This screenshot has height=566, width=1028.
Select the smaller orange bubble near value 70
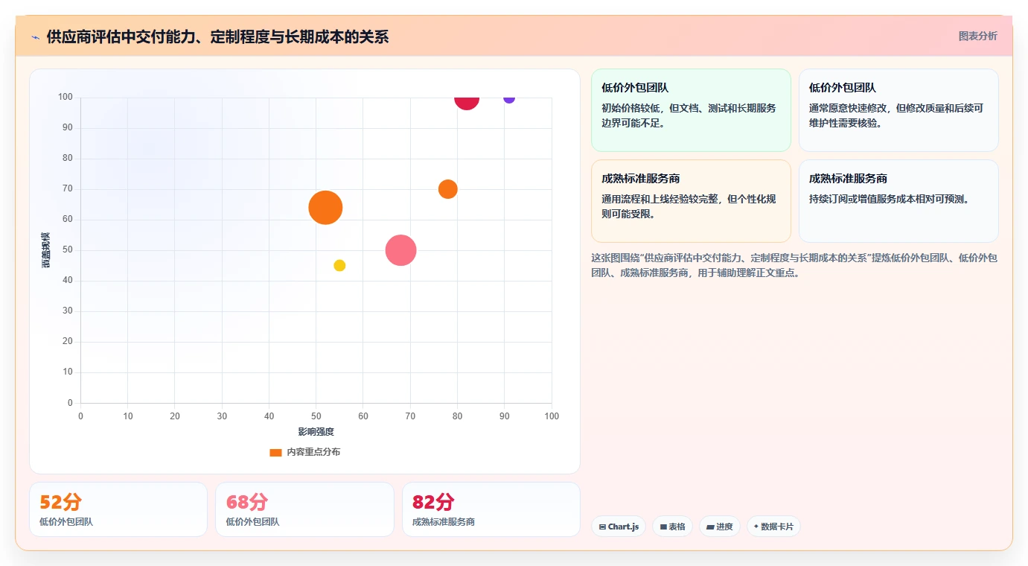coord(447,189)
